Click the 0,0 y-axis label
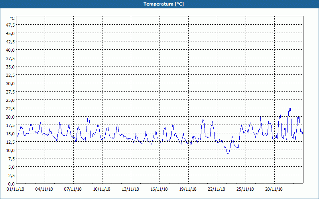 click(x=12, y=184)
